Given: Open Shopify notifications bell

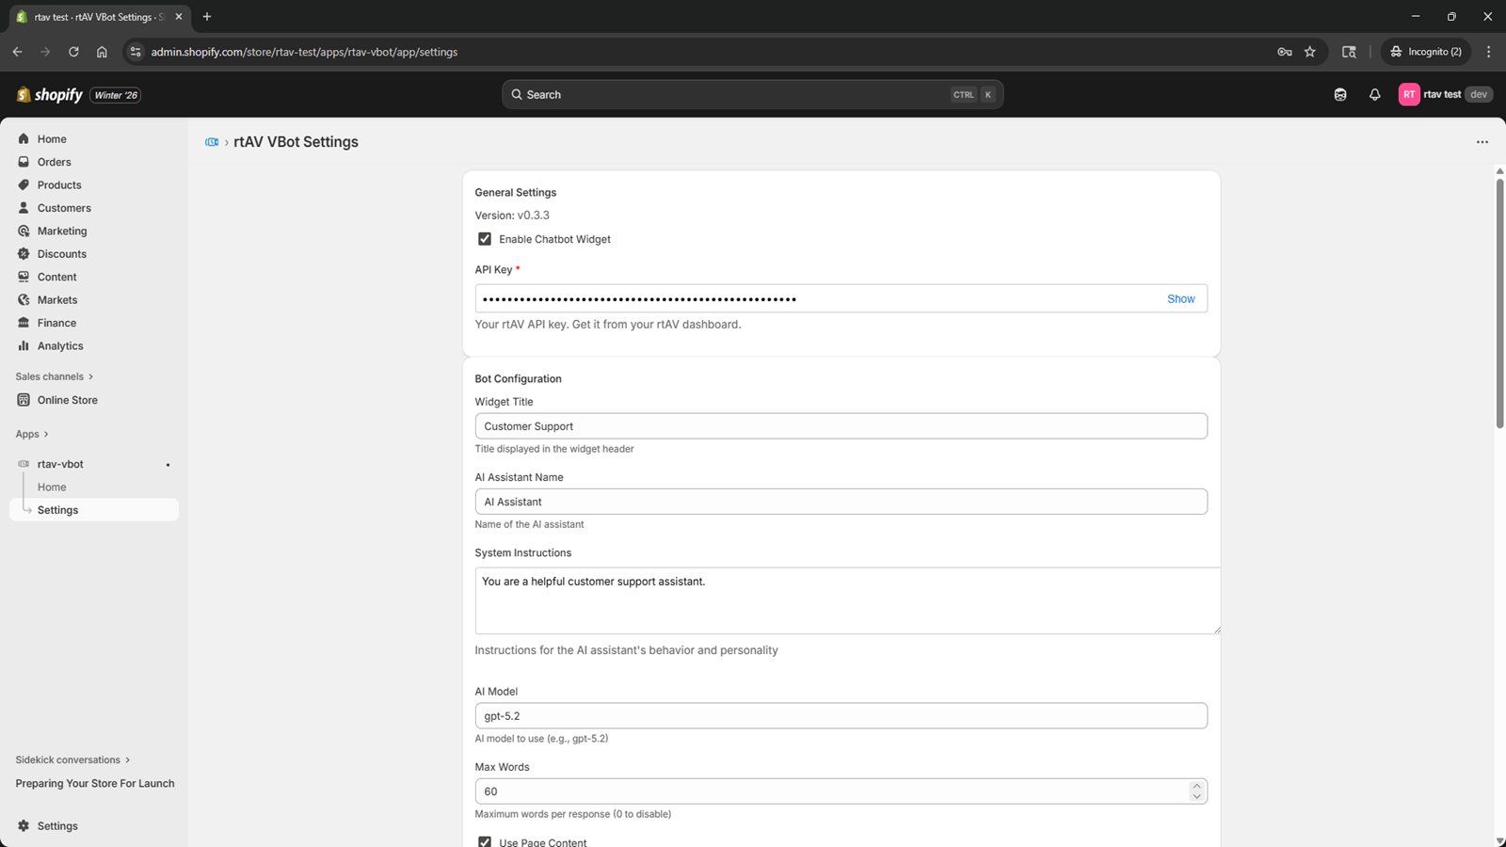Looking at the screenshot, I should pos(1374,94).
